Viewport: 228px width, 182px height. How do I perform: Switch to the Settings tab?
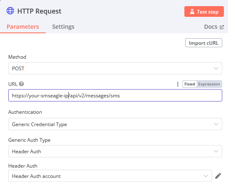pyautogui.click(x=63, y=27)
